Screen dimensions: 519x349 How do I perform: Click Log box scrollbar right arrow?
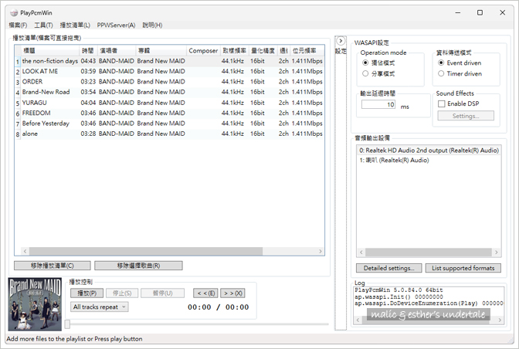coord(500,320)
